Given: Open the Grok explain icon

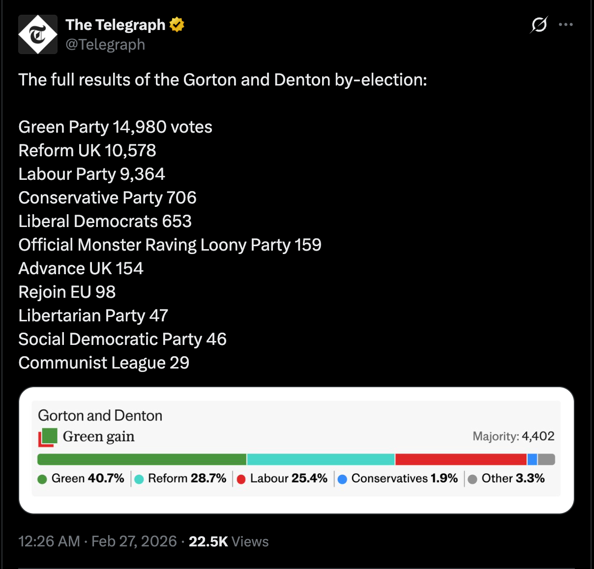Looking at the screenshot, I should tap(539, 25).
